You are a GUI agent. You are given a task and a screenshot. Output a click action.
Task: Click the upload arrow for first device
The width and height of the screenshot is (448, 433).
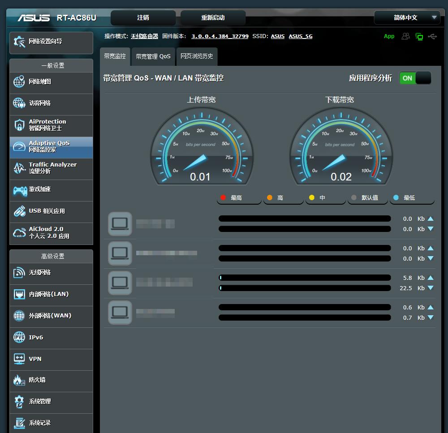(x=431, y=219)
